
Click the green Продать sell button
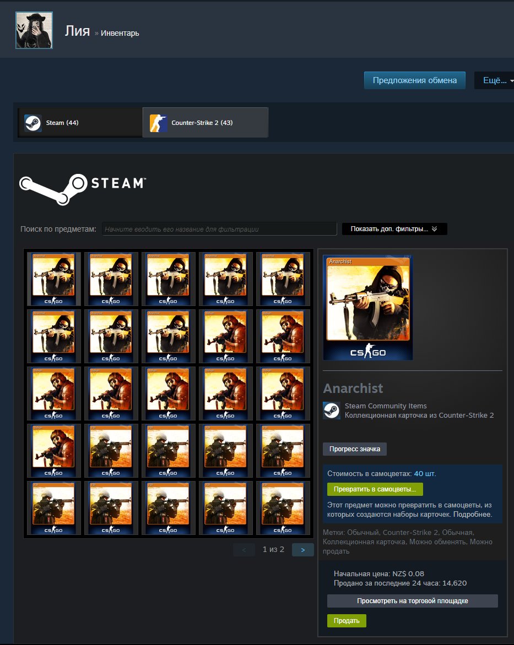(347, 621)
